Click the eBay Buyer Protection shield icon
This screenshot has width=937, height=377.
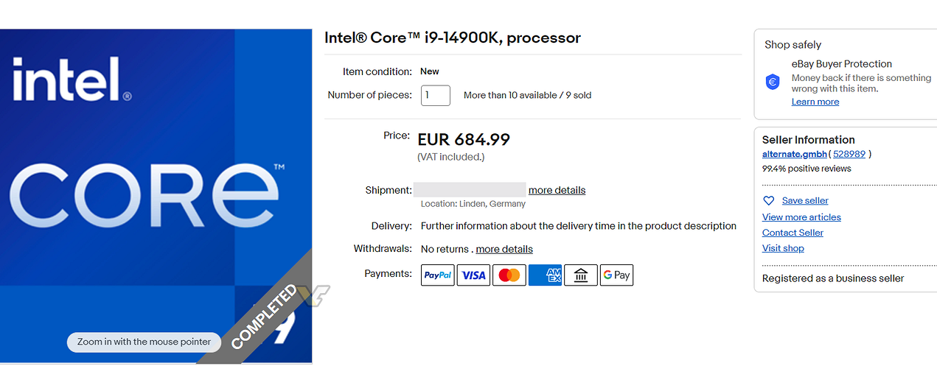(773, 82)
